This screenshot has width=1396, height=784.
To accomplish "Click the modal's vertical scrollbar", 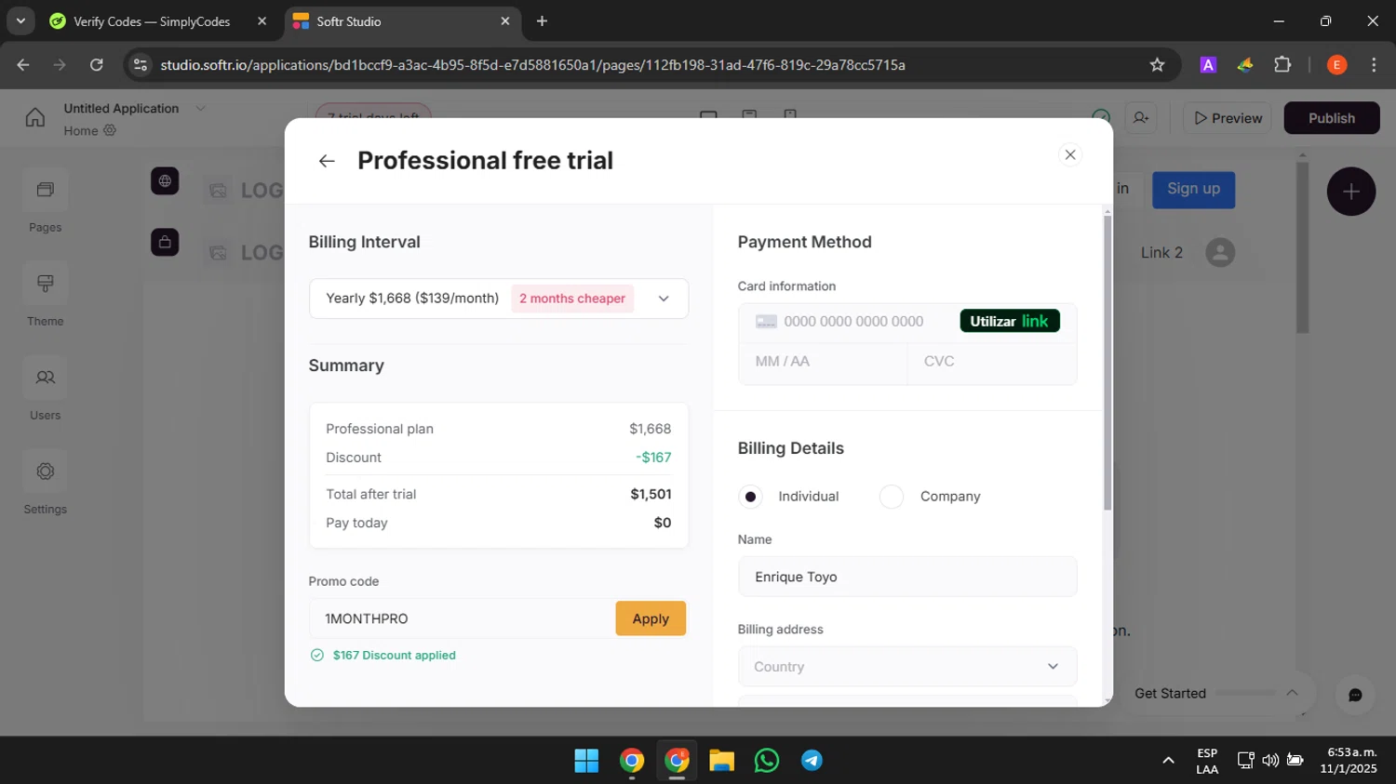I will point(1107,363).
